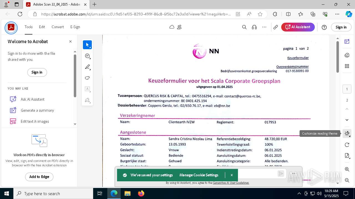Click the Verzekeringnemer section heading
The image size is (355, 199).
pyautogui.click(x=137, y=116)
